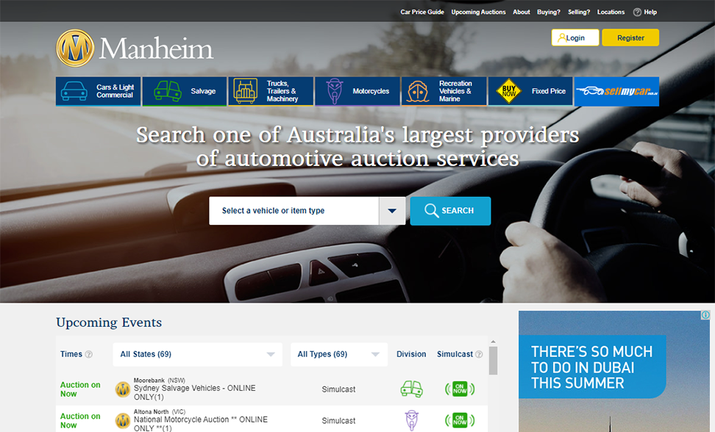Click the Simulcast help question icon

tap(479, 354)
